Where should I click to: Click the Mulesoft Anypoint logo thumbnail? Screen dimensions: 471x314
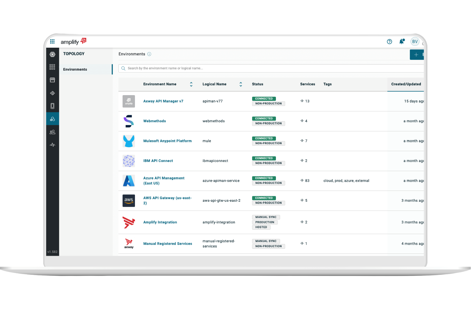click(129, 141)
